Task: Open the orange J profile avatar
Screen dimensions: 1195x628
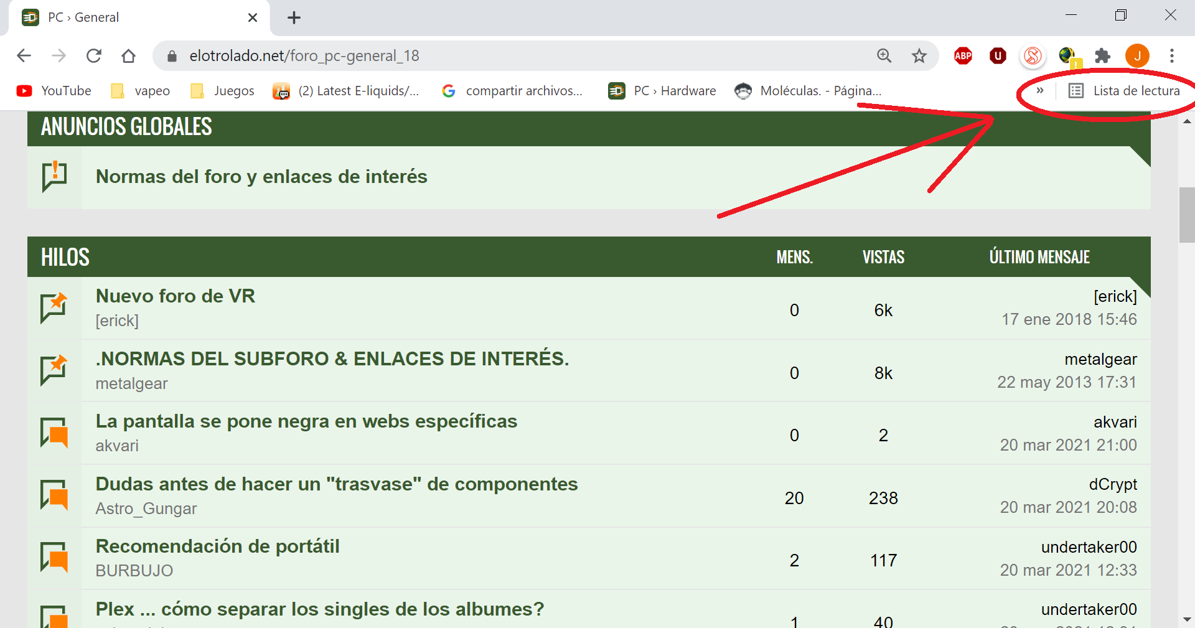Action: tap(1137, 56)
